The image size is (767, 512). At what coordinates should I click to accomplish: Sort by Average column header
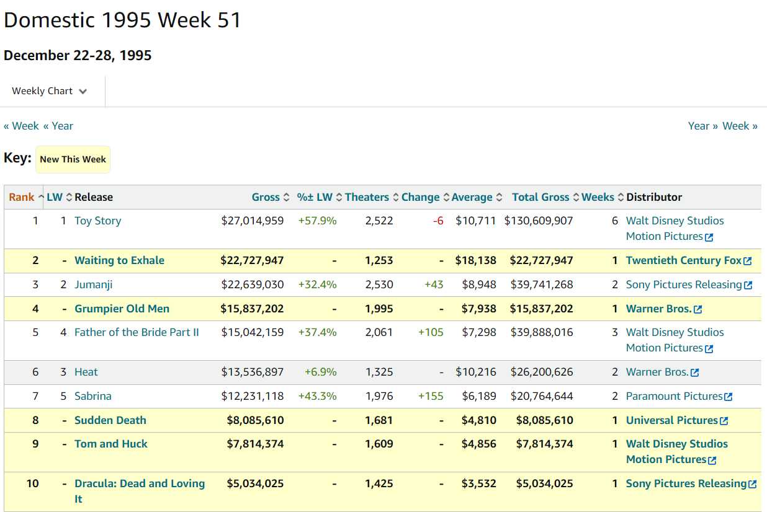[472, 197]
